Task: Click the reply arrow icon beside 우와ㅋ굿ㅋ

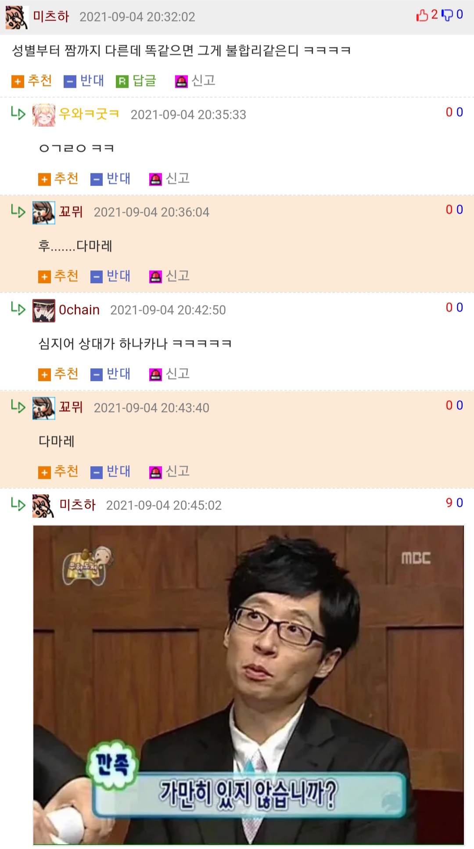Action: (x=18, y=113)
